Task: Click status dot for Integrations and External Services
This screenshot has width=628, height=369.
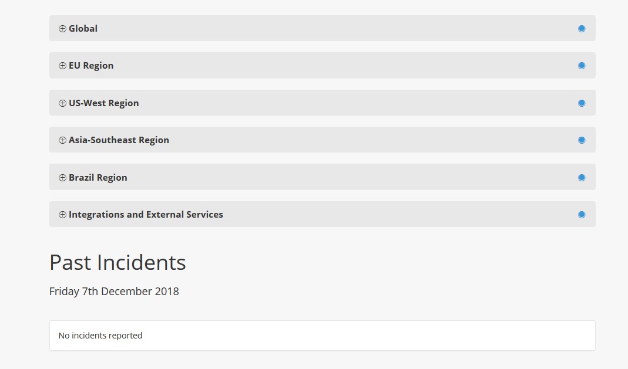Action: coord(582,215)
